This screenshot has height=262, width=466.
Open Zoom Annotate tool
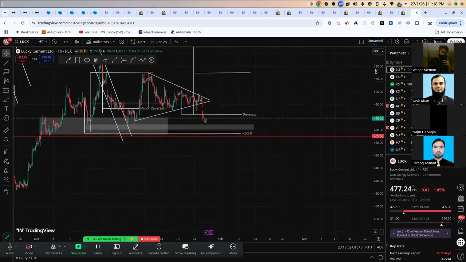[x=135, y=249]
